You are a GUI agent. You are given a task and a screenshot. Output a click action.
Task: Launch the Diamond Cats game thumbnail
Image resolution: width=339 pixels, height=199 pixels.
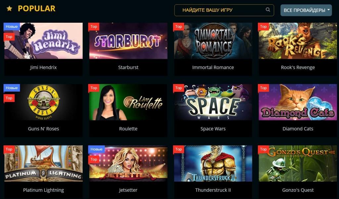pos(298,102)
